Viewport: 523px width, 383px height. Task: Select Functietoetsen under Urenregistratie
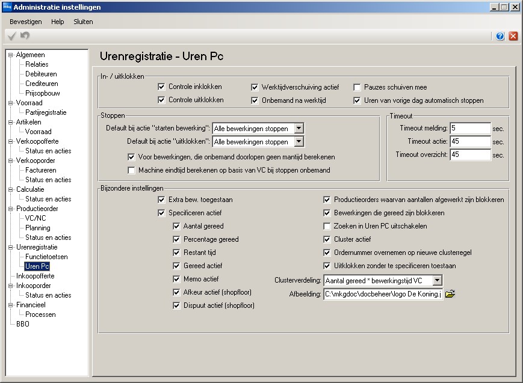[46, 257]
